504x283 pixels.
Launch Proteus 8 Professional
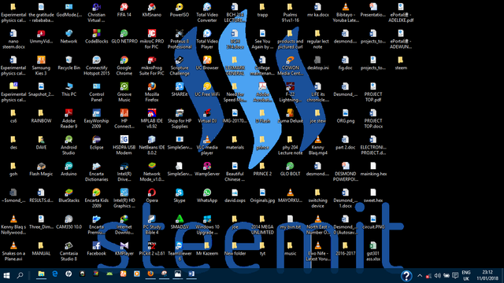pyautogui.click(x=180, y=39)
